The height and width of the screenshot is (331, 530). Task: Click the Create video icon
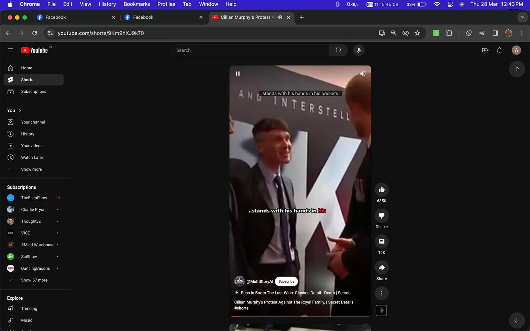pyautogui.click(x=485, y=50)
